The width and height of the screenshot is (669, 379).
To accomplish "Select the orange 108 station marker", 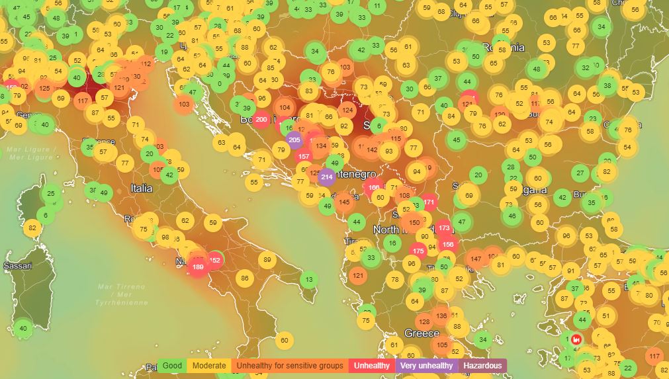I will click(404, 196).
